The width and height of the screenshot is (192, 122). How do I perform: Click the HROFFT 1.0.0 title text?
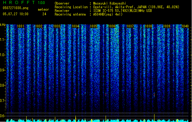click(24, 2)
